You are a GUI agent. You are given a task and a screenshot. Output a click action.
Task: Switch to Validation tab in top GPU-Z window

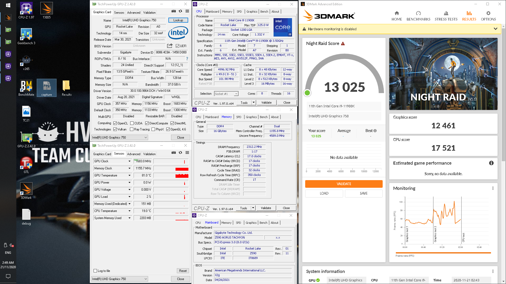pos(149,12)
